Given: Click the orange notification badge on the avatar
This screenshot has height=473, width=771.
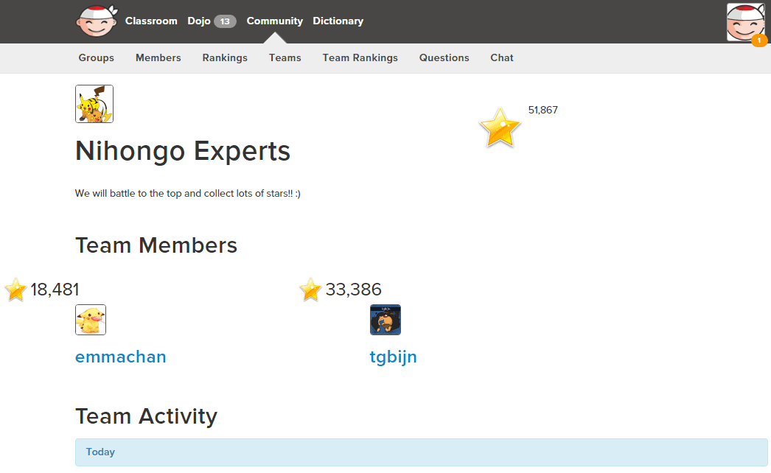Looking at the screenshot, I should coord(759,41).
